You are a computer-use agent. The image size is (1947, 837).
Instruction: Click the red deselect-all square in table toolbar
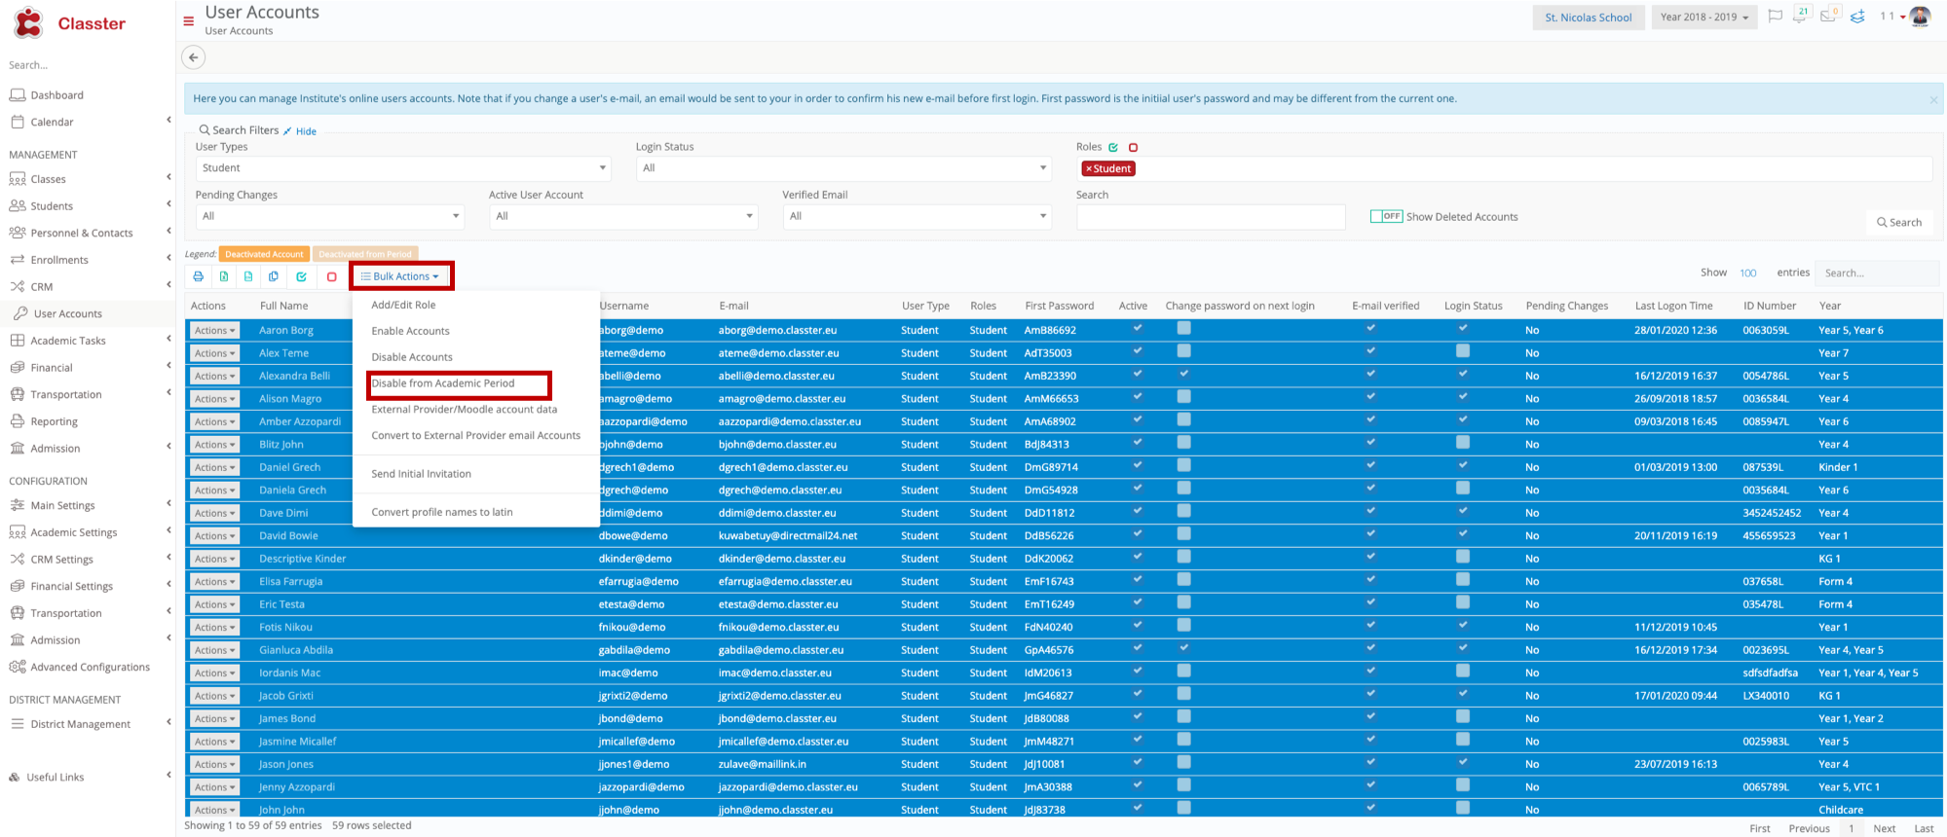click(x=331, y=276)
